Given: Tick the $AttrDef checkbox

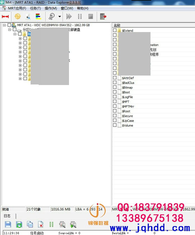Looking at the screenshot, I should [115, 77].
